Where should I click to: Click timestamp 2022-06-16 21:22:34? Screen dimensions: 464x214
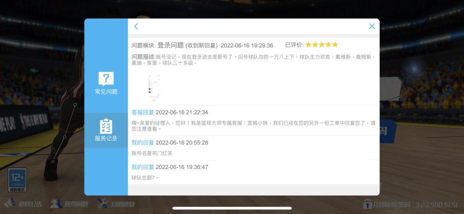[x=182, y=112]
